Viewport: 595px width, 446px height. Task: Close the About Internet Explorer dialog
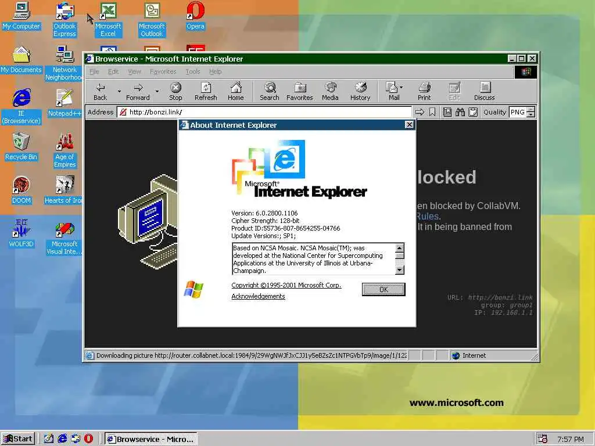(409, 125)
